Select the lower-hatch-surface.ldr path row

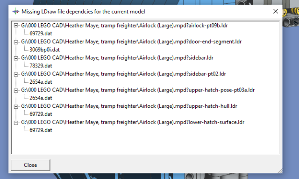point(133,122)
